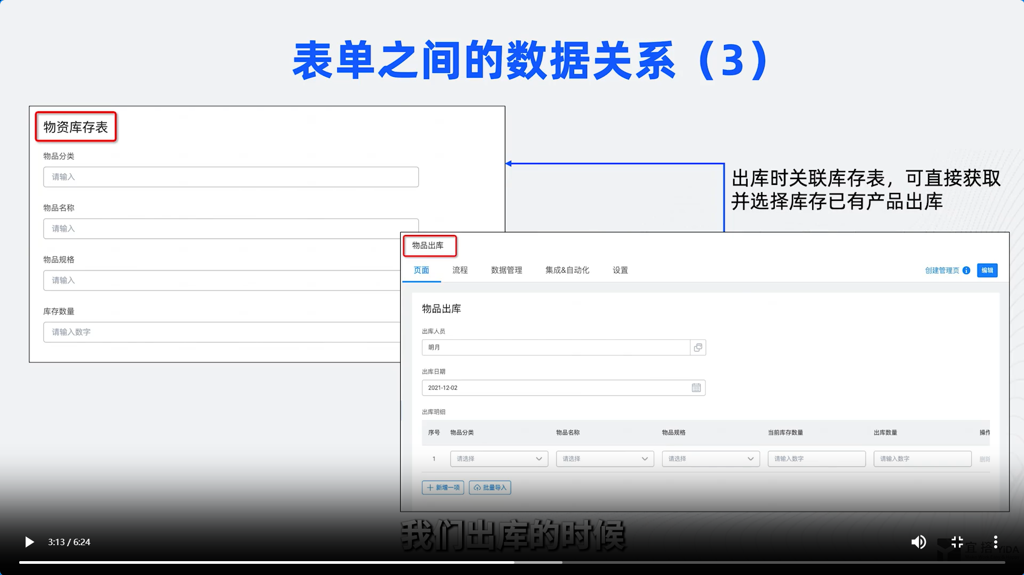The height and width of the screenshot is (575, 1024).
Task: Mute the video volume
Action: (x=918, y=542)
